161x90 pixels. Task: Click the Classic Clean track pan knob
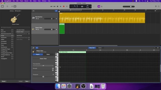[x=56, y=29]
